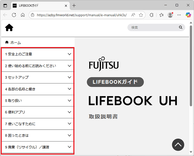Viewport: 194px width, 156px height.
Task: Open the Extensions puzzle icon
Action: pyautogui.click(x=151, y=15)
